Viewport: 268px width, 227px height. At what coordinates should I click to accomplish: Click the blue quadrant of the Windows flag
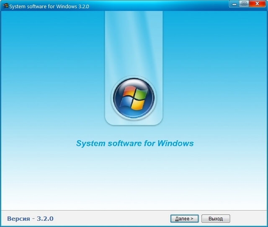[127, 102]
